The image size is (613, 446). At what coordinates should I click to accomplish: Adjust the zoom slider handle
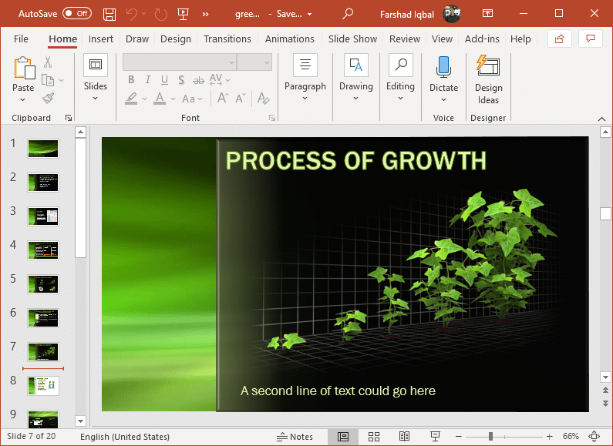click(x=490, y=436)
